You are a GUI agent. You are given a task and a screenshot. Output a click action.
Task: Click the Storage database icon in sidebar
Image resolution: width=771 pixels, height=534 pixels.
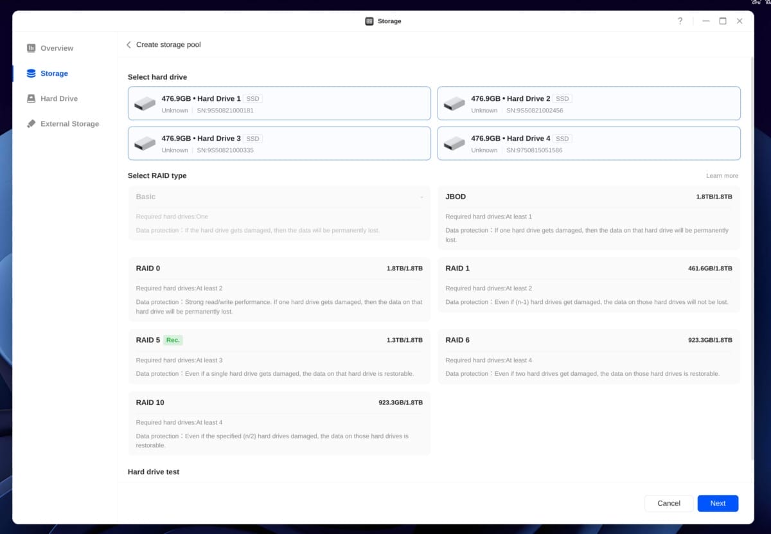pyautogui.click(x=31, y=73)
